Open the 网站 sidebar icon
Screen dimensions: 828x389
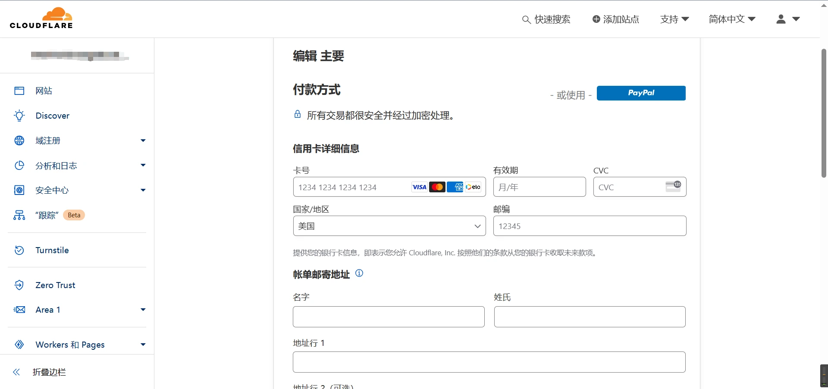(x=19, y=91)
